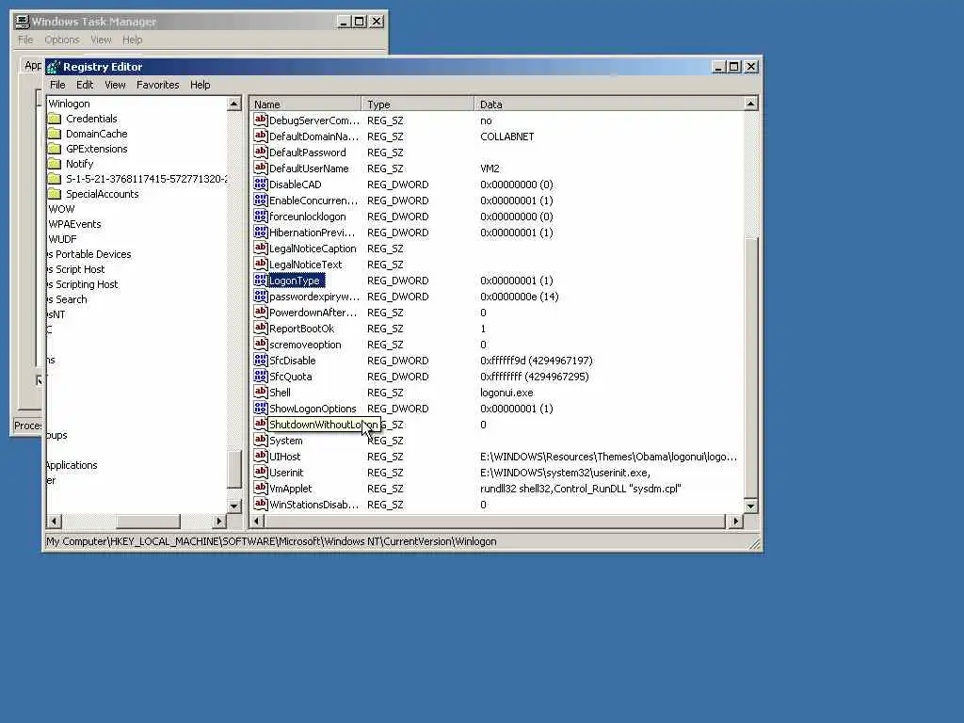Select the SfcQuota DWORD icon

[261, 376]
